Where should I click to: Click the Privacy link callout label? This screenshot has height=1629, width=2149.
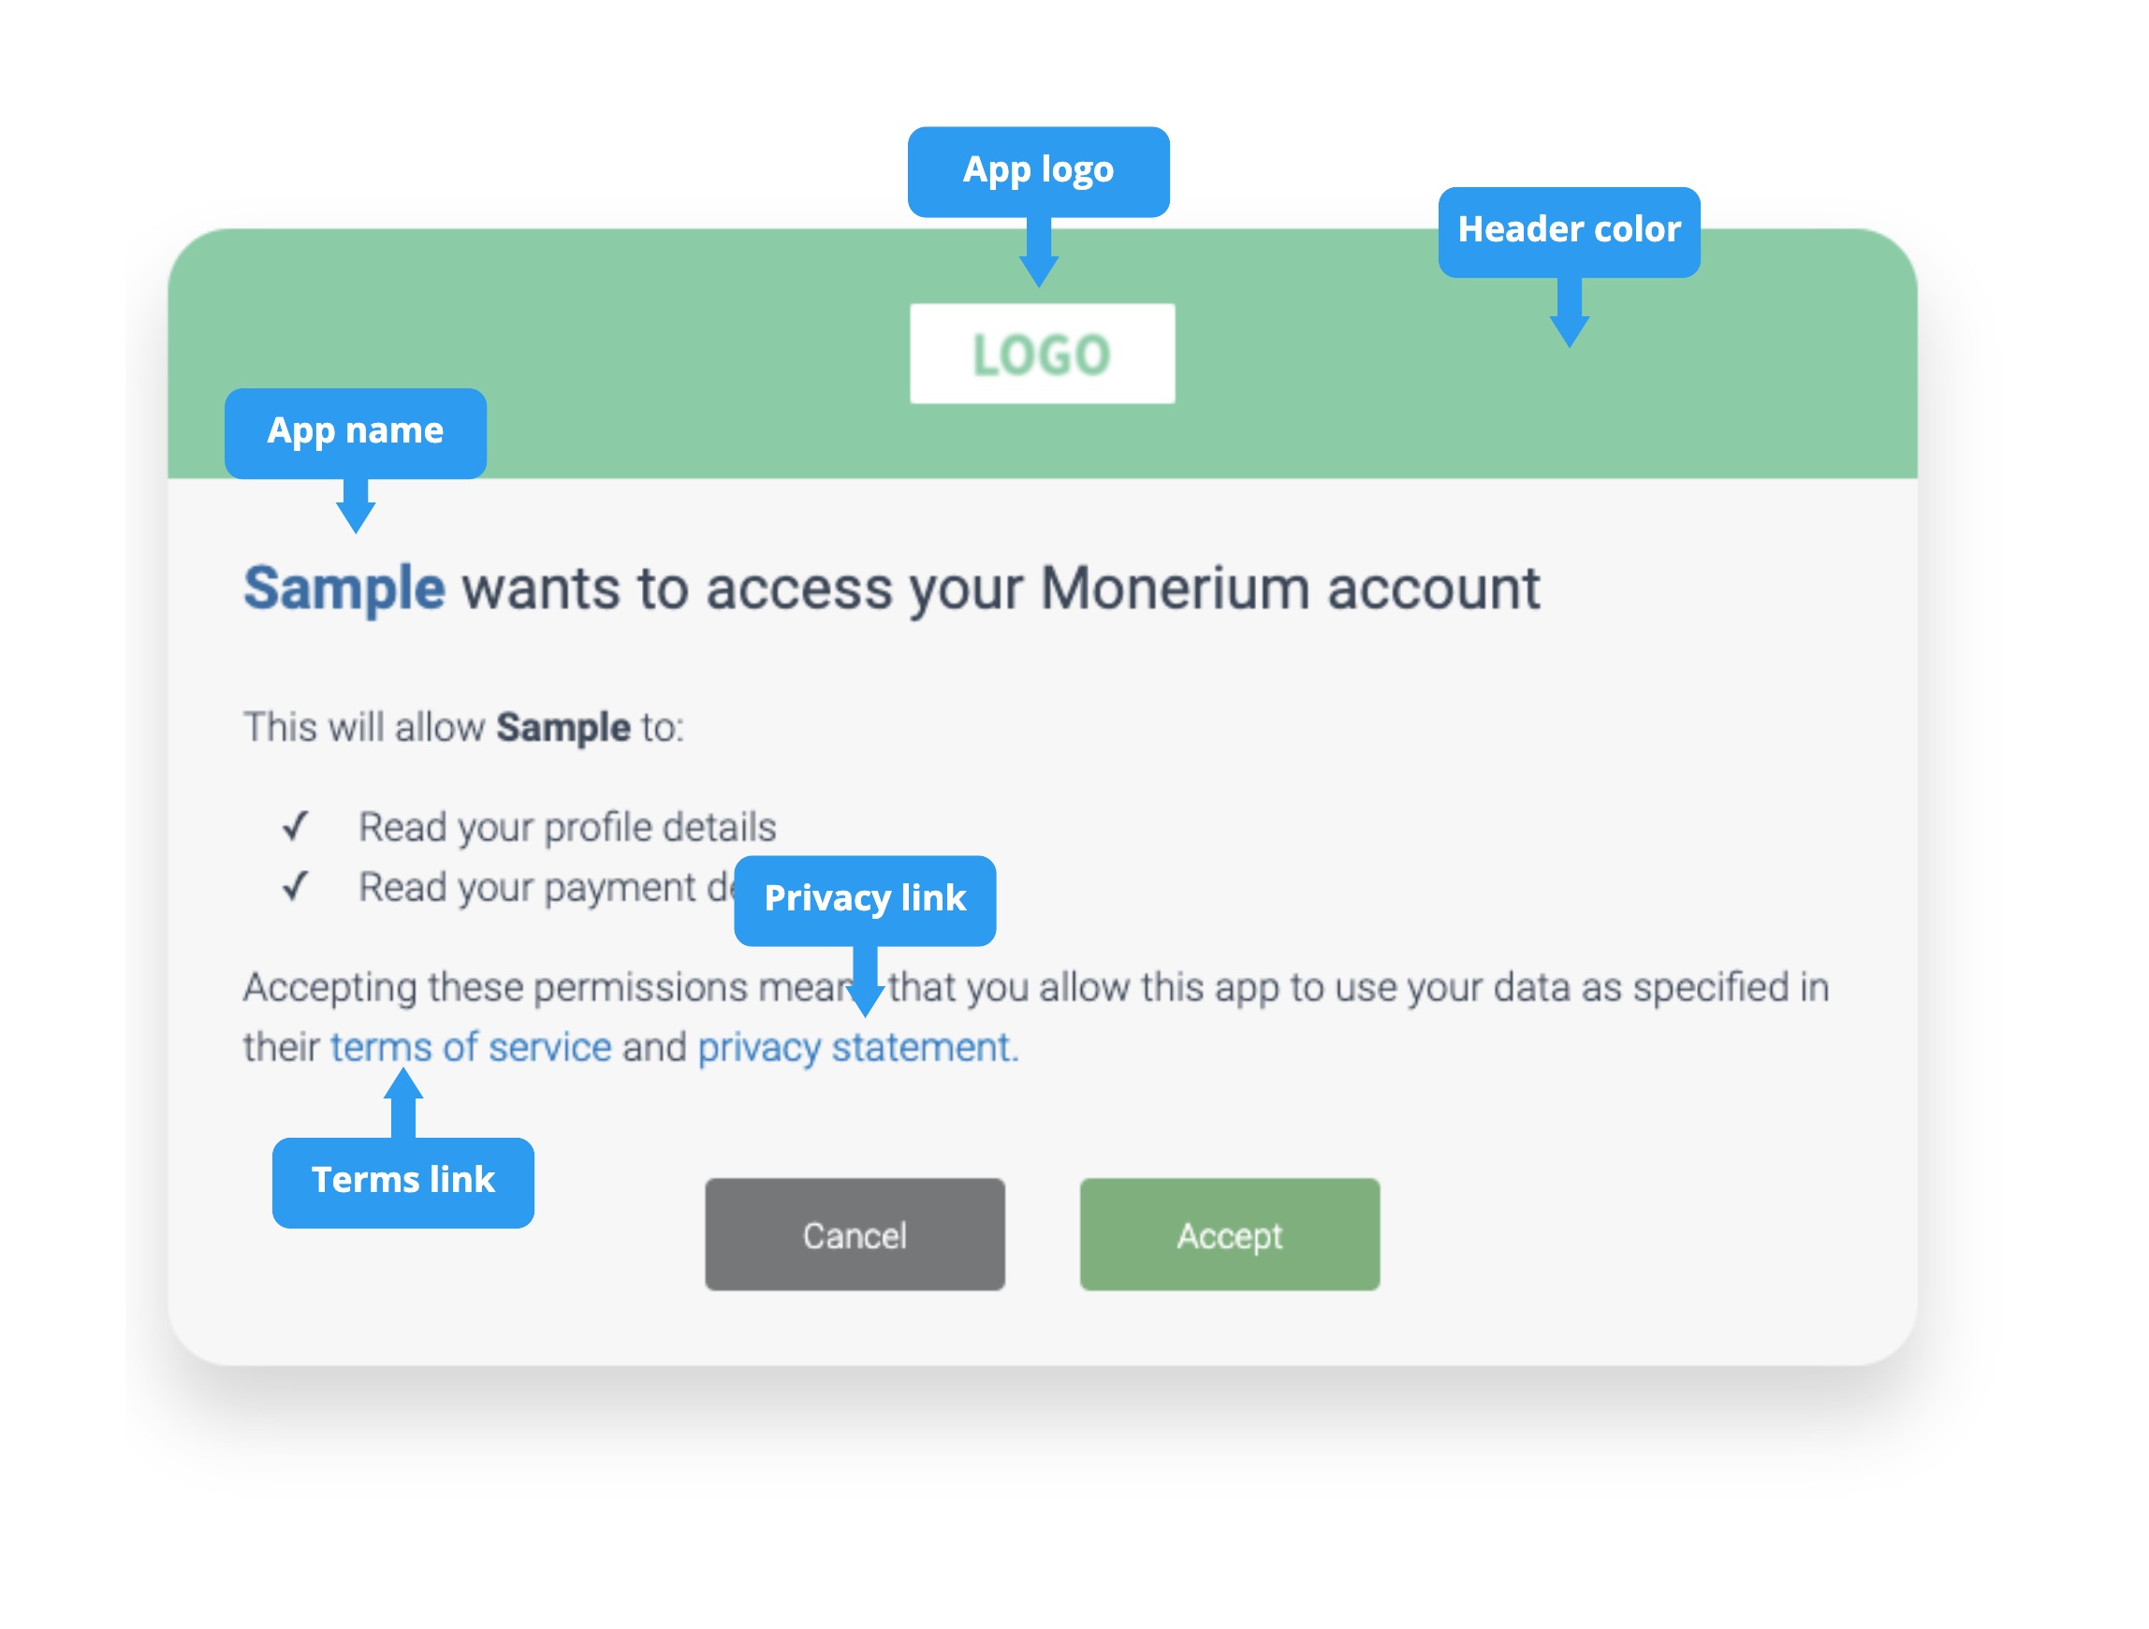pyautogui.click(x=864, y=898)
